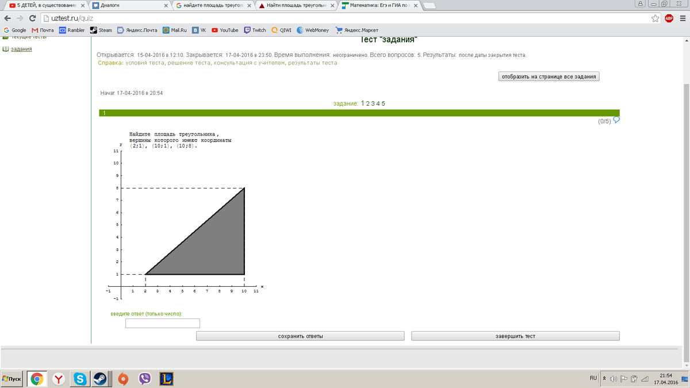Click the 'сохранить ответы' button
Screen dimensions: 690x388
tap(300, 336)
